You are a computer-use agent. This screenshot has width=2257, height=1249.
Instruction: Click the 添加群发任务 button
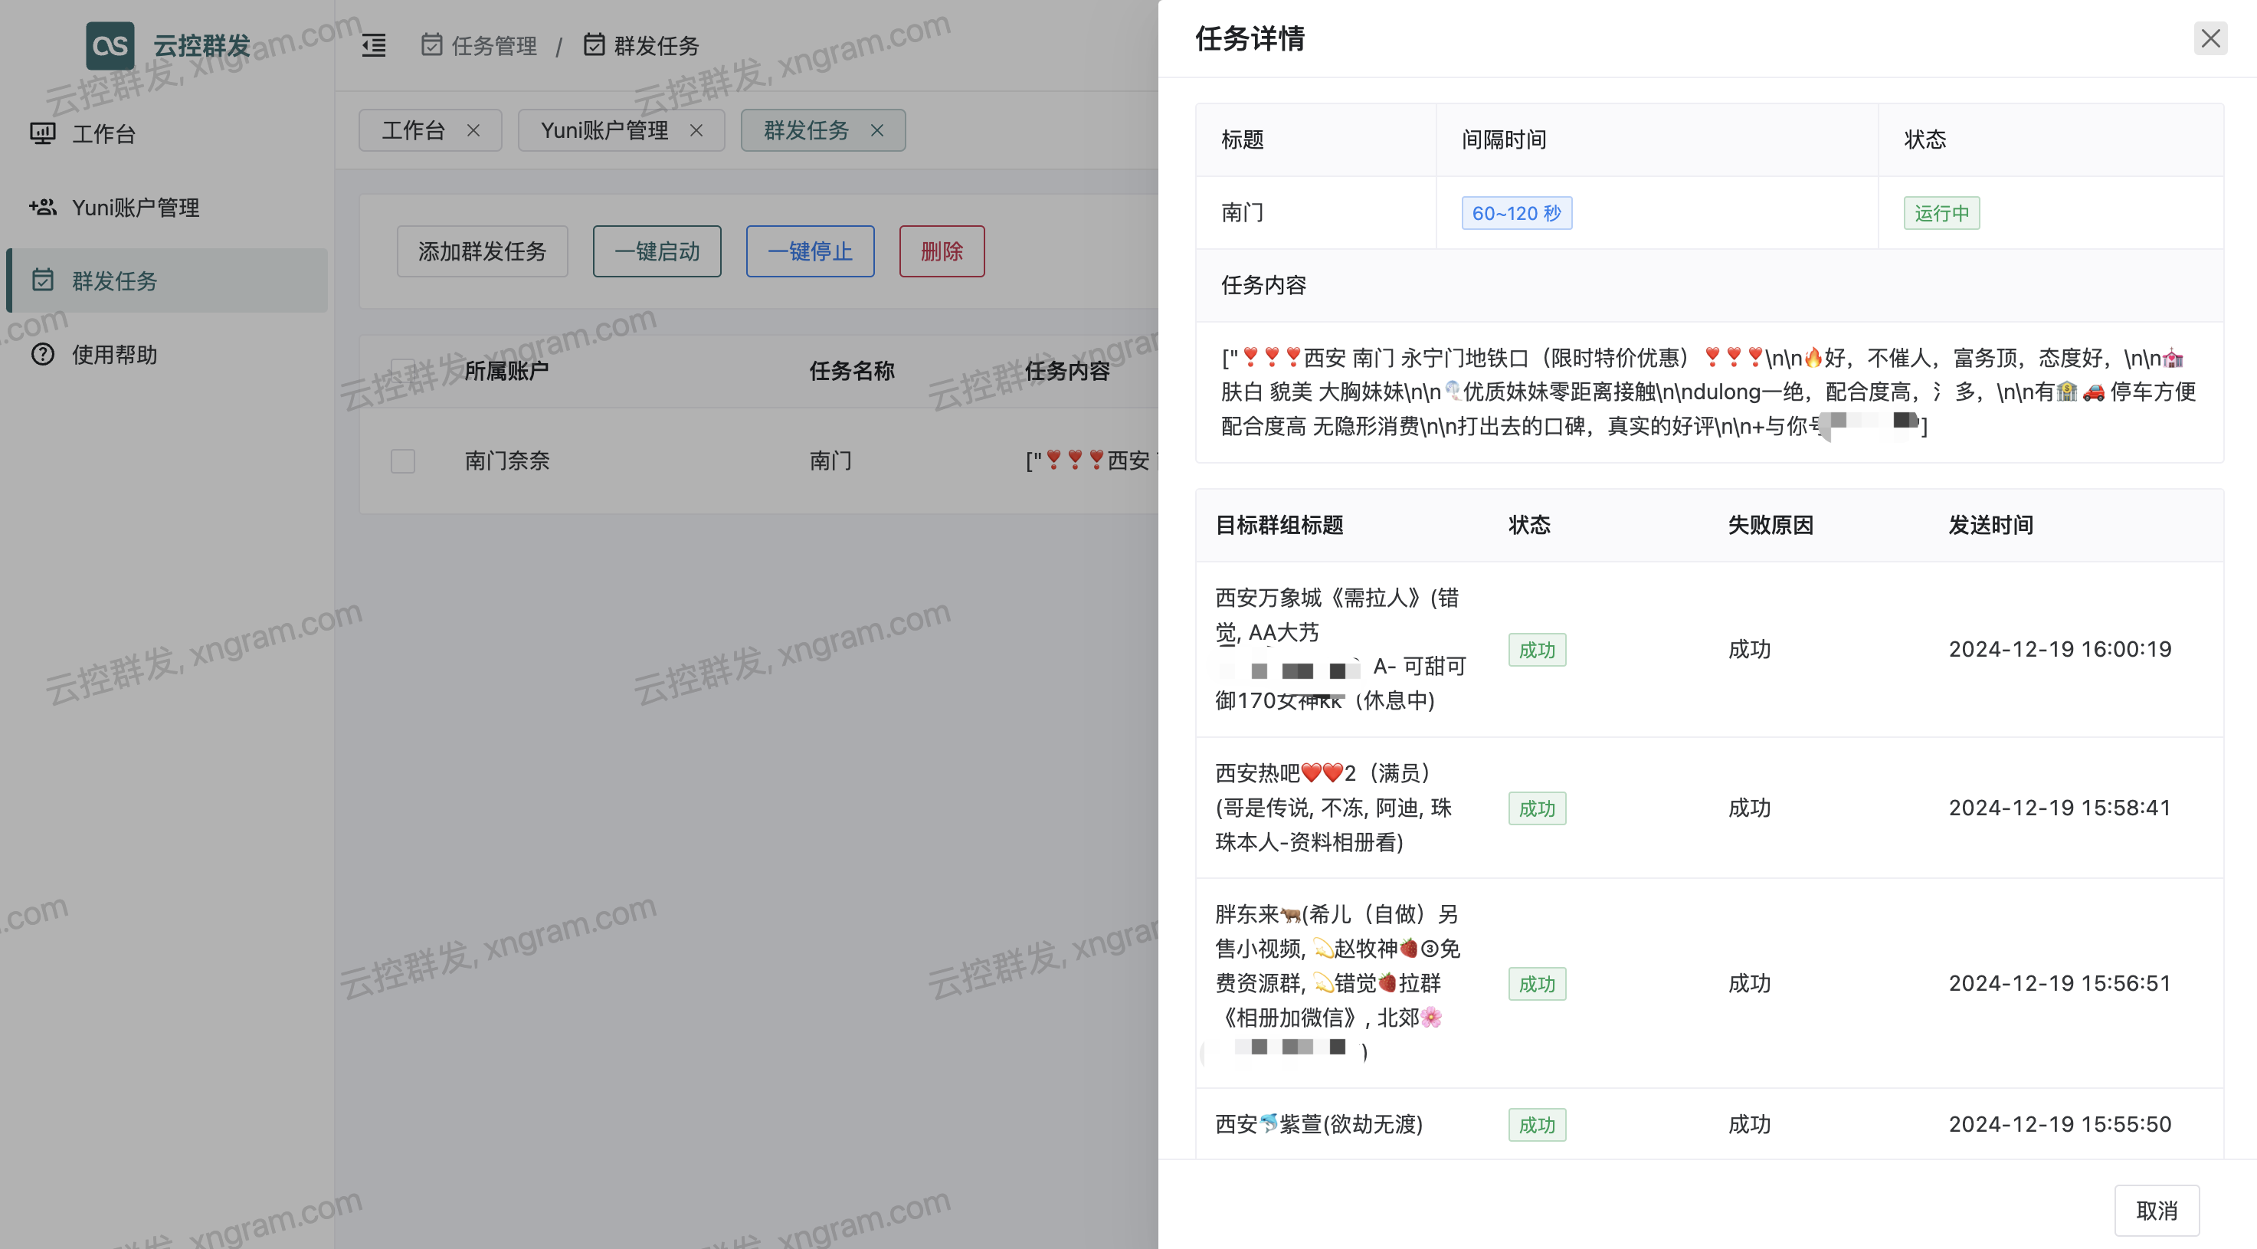(x=482, y=251)
